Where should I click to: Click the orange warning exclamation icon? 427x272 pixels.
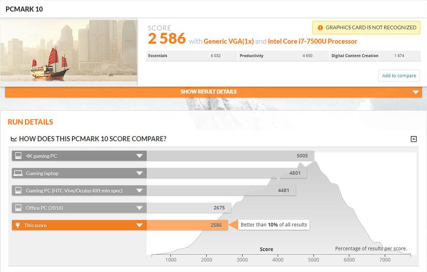[x=320, y=27]
